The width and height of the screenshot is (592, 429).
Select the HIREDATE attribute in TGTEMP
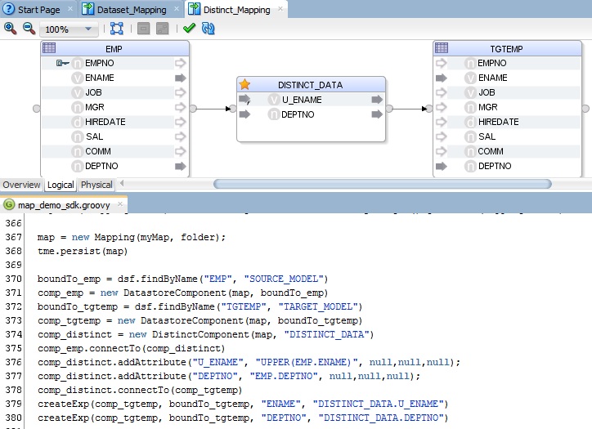point(498,122)
